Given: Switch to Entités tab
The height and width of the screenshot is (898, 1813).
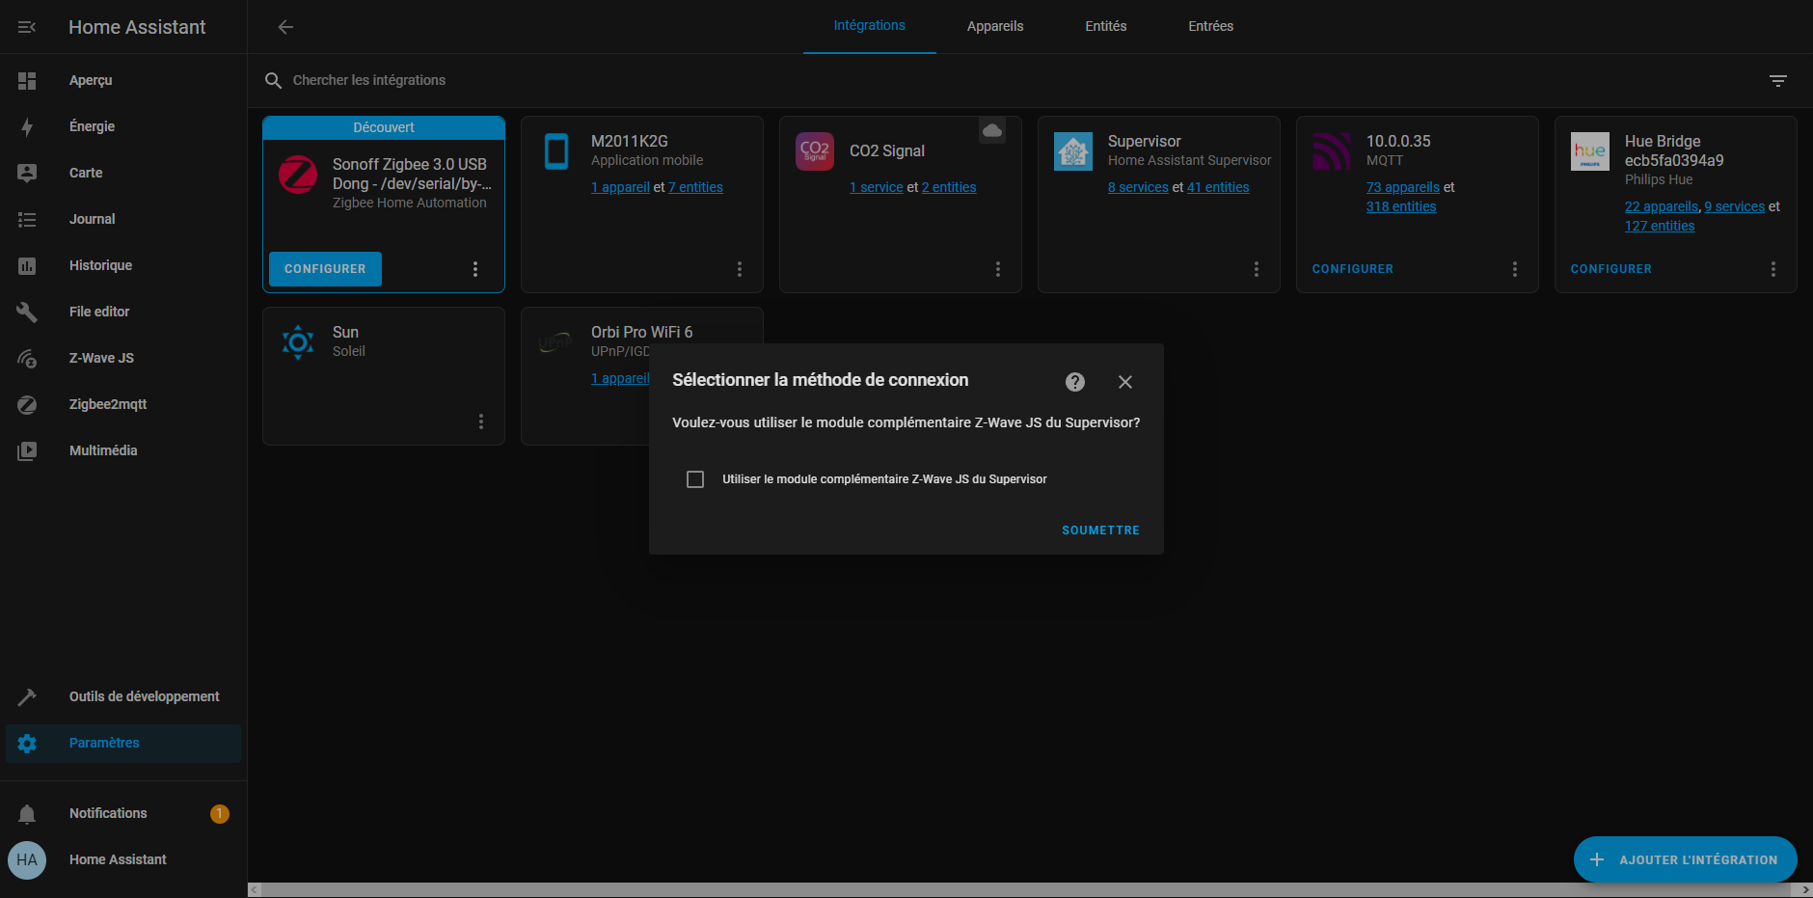Looking at the screenshot, I should click(x=1105, y=26).
